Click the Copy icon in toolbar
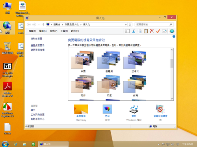This screenshot has height=147, width=197. (139, 31)
